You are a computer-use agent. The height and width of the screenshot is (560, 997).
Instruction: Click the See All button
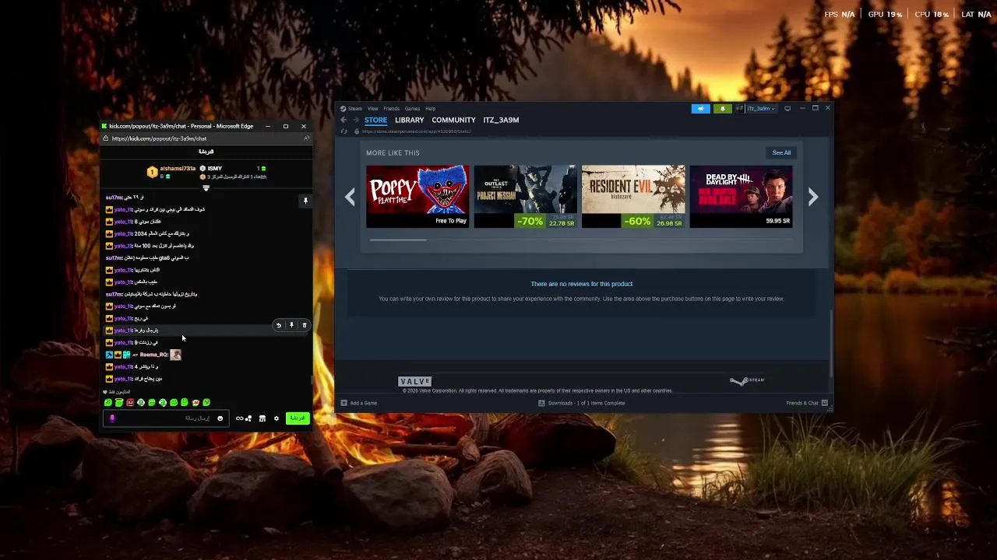click(x=781, y=152)
